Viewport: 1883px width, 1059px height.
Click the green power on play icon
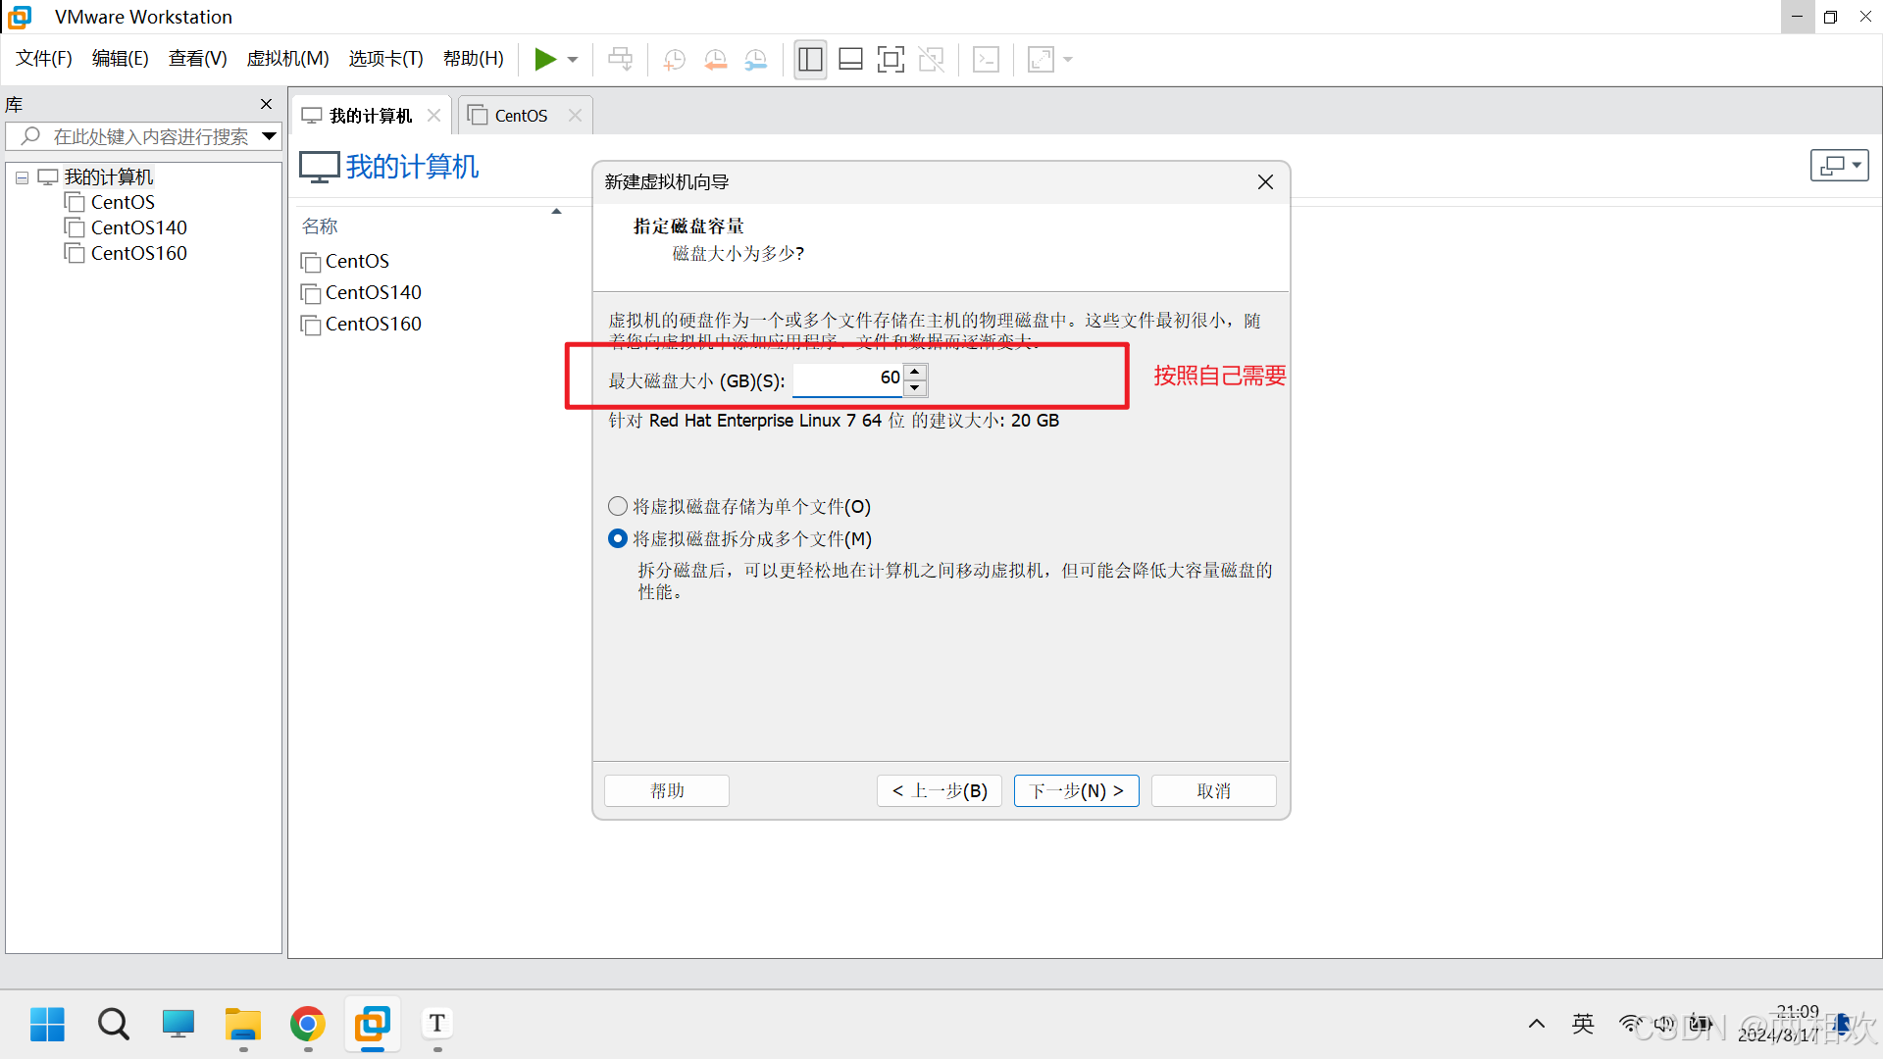pos(545,60)
